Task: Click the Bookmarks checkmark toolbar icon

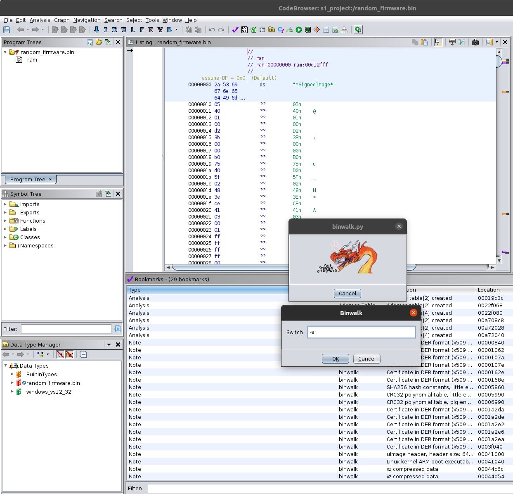Action: [235, 30]
